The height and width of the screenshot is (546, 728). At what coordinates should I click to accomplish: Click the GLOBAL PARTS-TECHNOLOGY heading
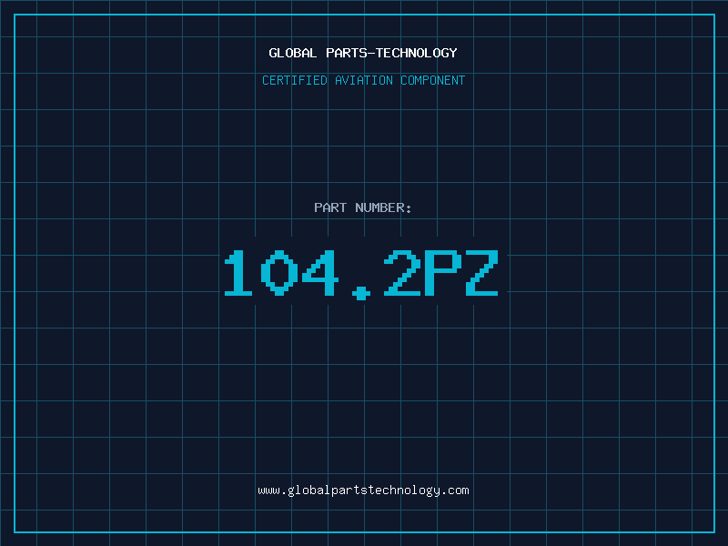tap(363, 53)
